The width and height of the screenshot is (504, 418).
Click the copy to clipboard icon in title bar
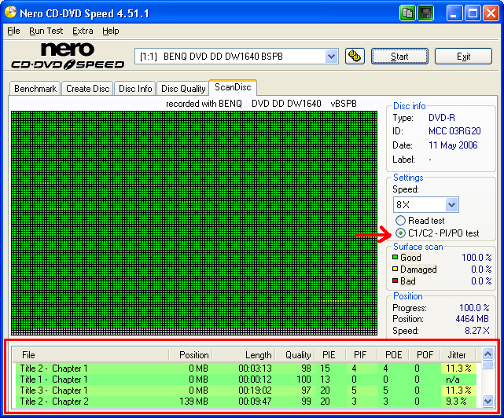point(407,13)
